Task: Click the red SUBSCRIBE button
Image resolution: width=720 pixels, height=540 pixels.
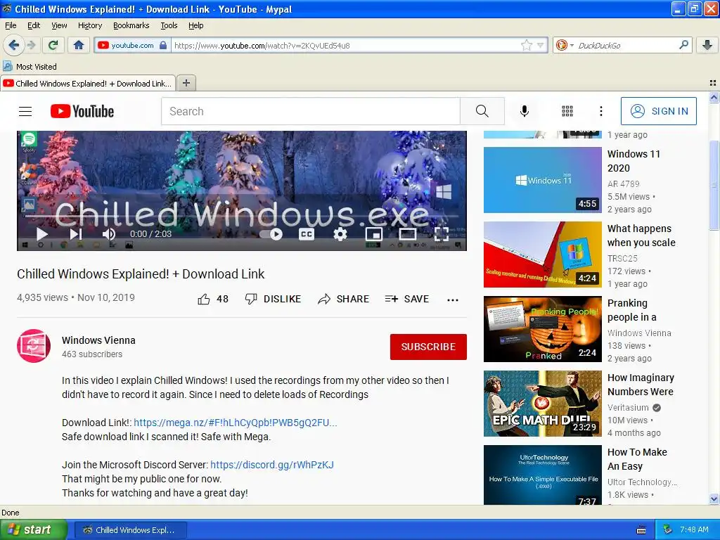Action: pos(428,347)
